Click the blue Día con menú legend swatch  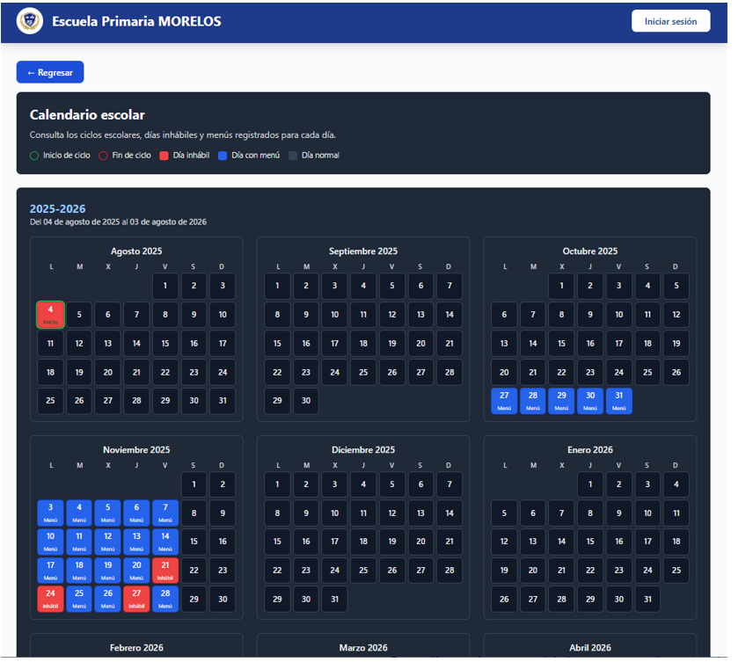(x=223, y=156)
